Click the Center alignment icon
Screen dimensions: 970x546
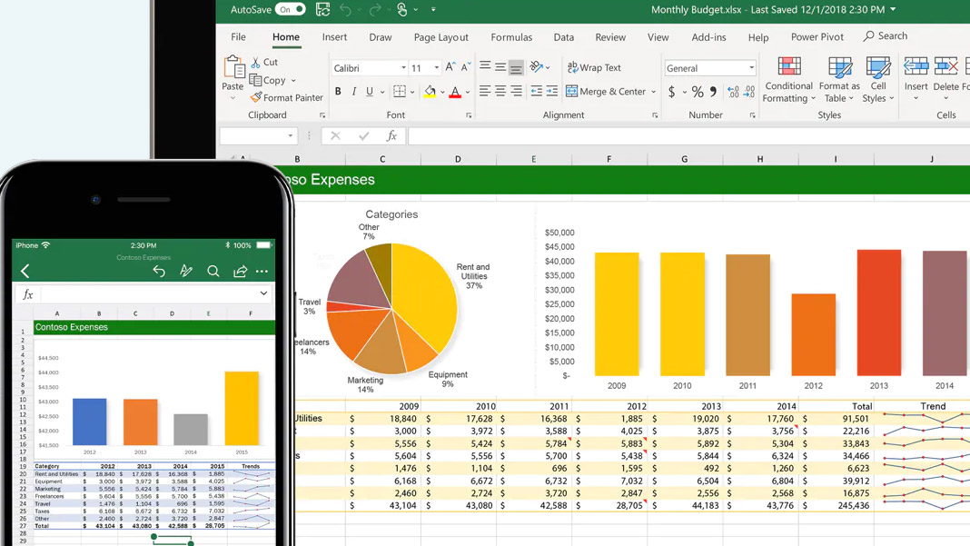pyautogui.click(x=500, y=91)
